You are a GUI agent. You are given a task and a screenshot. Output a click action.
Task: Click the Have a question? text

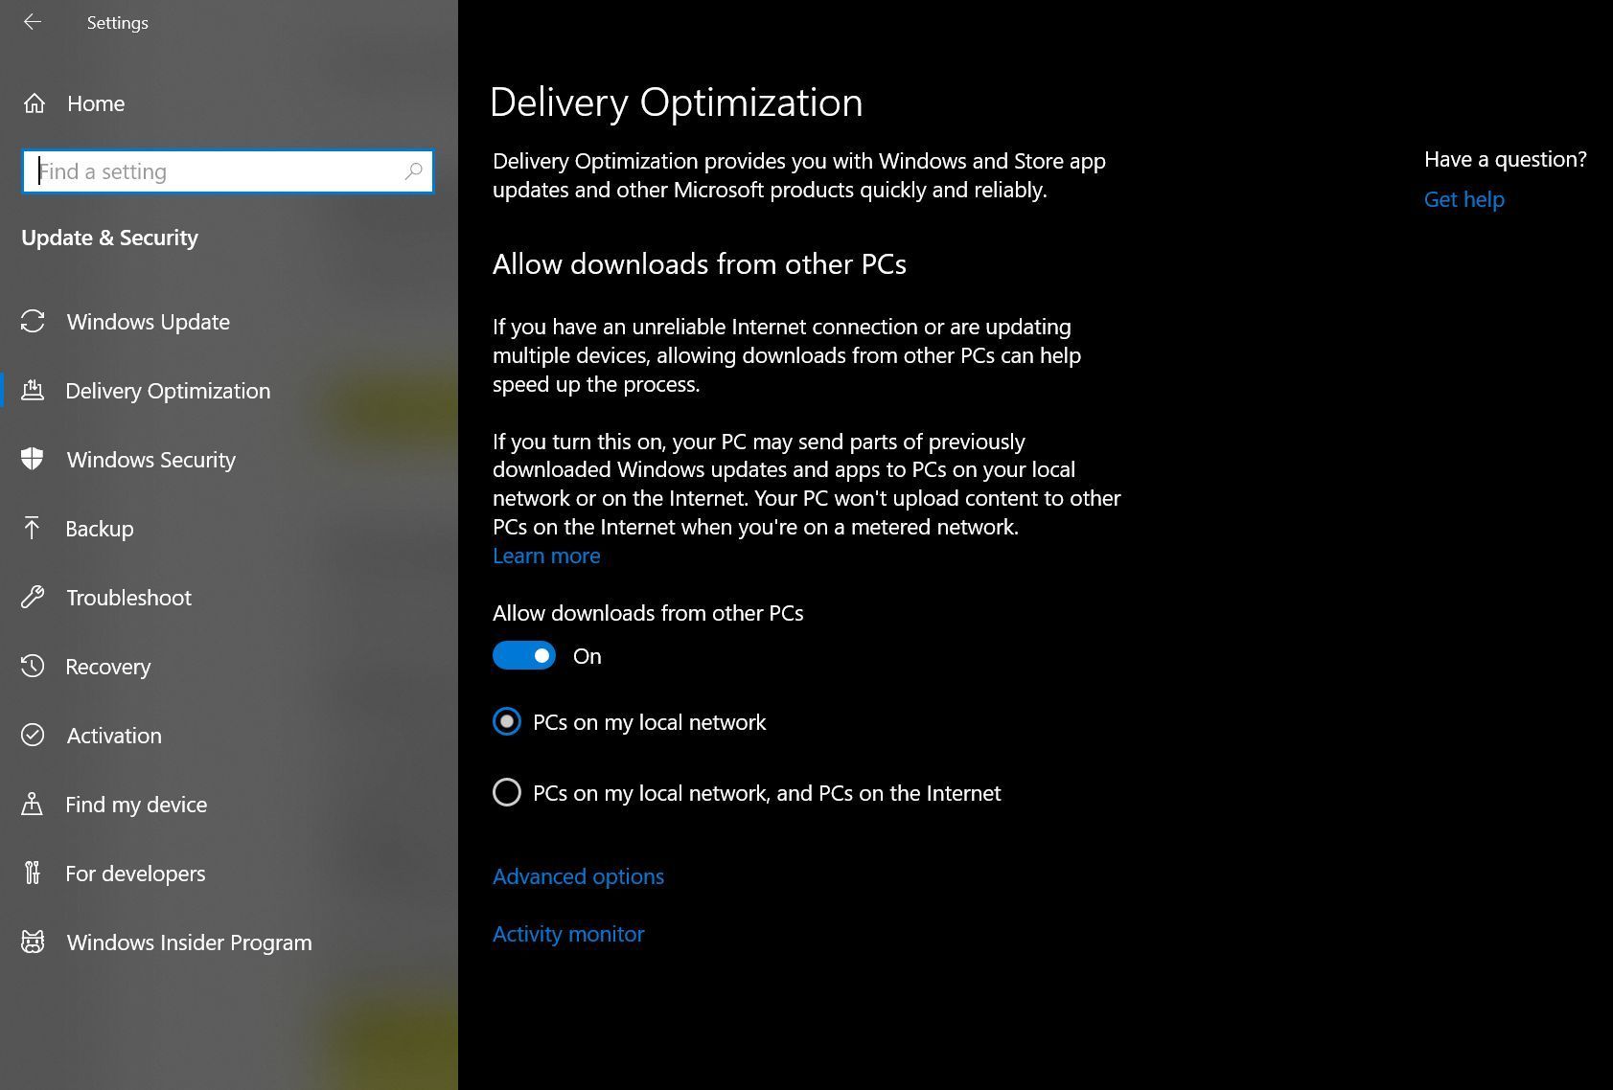click(1505, 159)
